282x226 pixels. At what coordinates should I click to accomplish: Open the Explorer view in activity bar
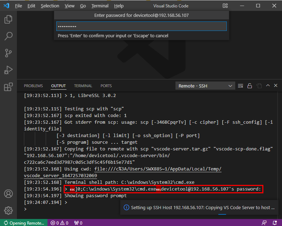point(8,19)
